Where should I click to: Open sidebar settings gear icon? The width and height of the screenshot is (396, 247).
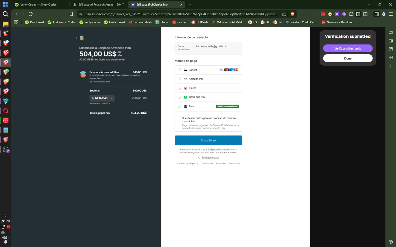(x=391, y=242)
